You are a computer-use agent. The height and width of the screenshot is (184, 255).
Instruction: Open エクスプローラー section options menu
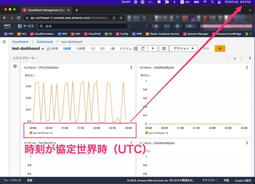pos(250,58)
